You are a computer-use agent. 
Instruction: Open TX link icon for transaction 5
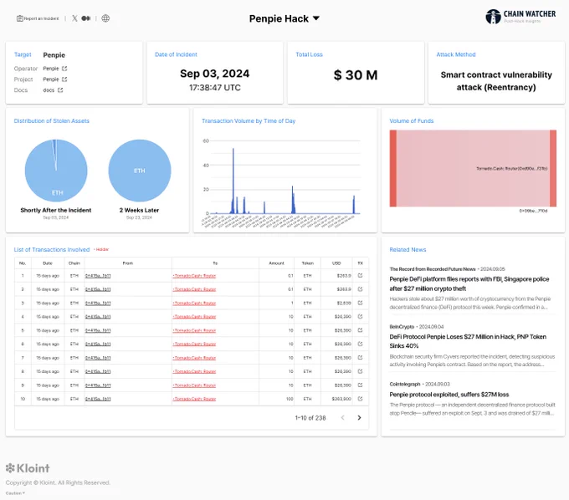pyautogui.click(x=360, y=330)
